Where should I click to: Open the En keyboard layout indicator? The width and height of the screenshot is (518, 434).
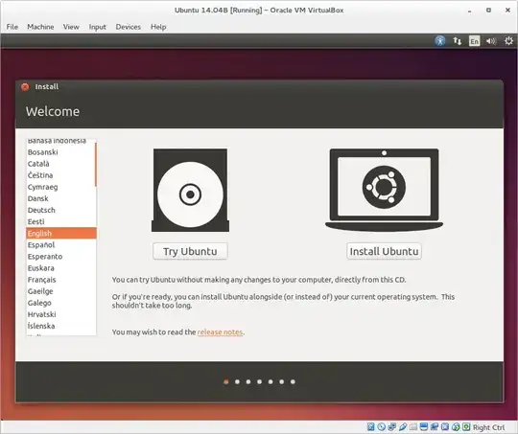coord(474,41)
